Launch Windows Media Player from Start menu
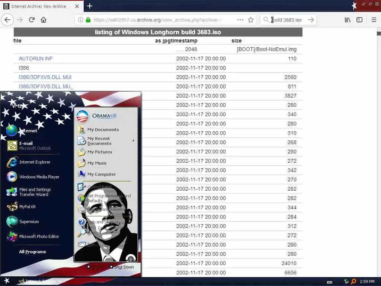The height and width of the screenshot is (286, 381). (33, 177)
